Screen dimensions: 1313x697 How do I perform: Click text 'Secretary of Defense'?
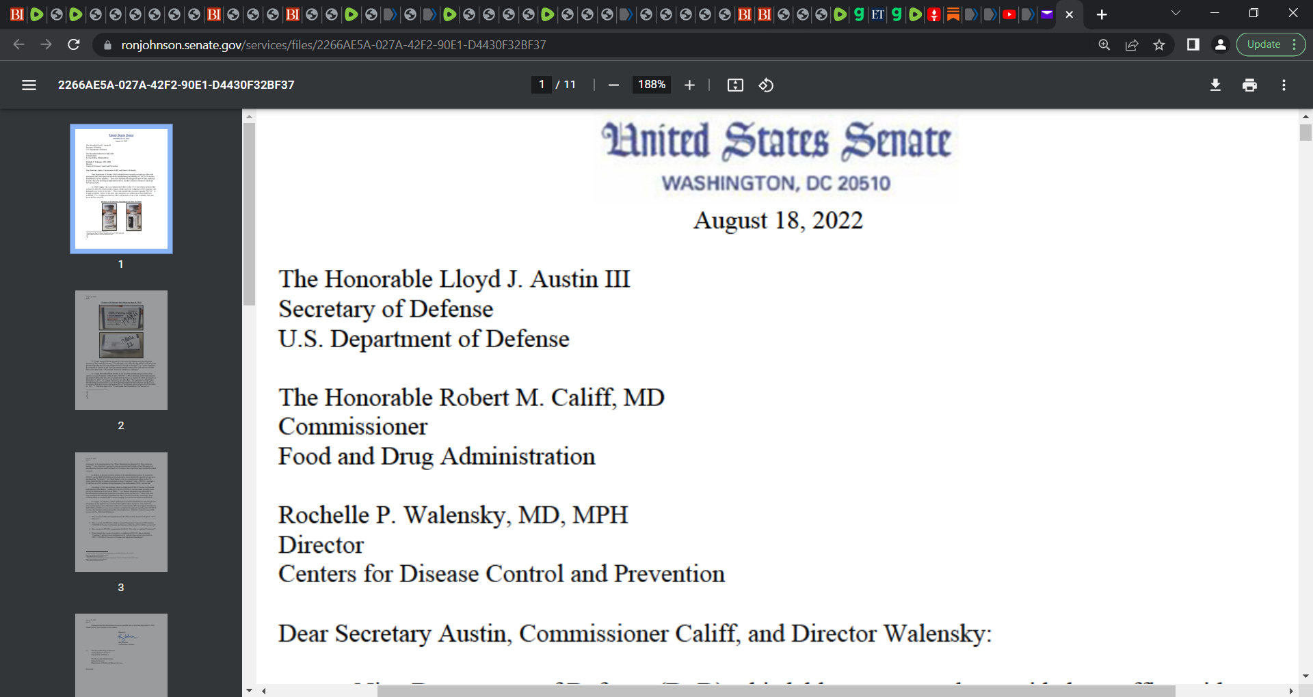(x=386, y=310)
